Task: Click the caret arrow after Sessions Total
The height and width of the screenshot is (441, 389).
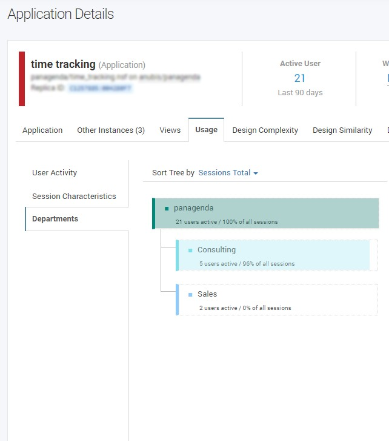Action: point(256,173)
